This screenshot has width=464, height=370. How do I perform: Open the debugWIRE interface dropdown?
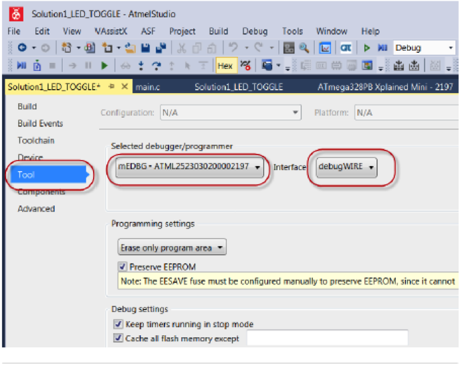346,167
